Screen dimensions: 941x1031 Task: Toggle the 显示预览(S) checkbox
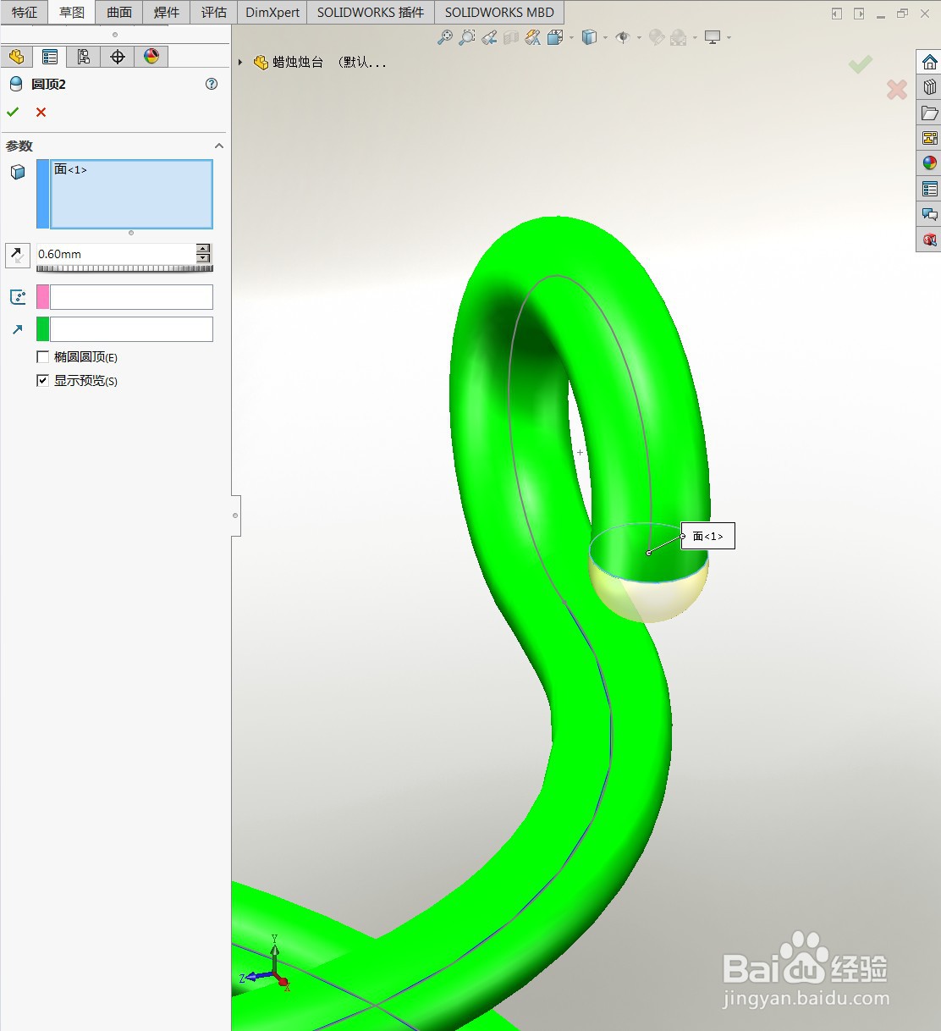click(42, 381)
